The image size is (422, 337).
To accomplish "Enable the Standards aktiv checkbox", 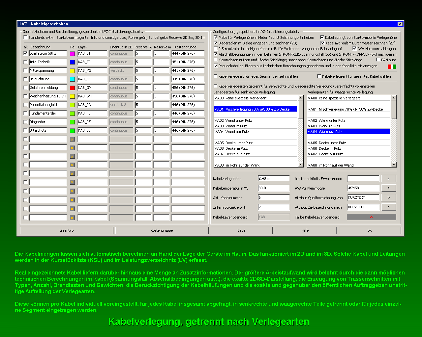I will 25,38.
